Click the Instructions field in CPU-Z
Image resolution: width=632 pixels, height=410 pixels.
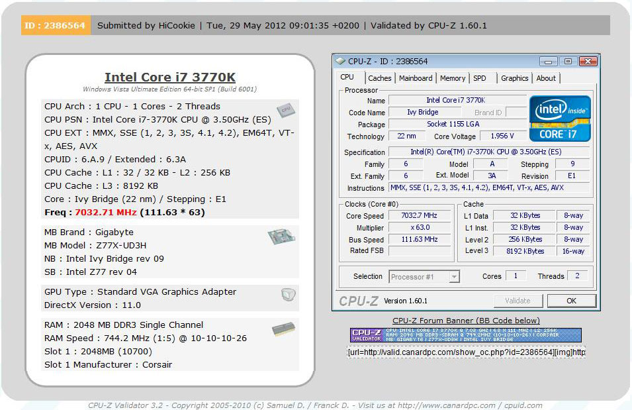[489, 187]
